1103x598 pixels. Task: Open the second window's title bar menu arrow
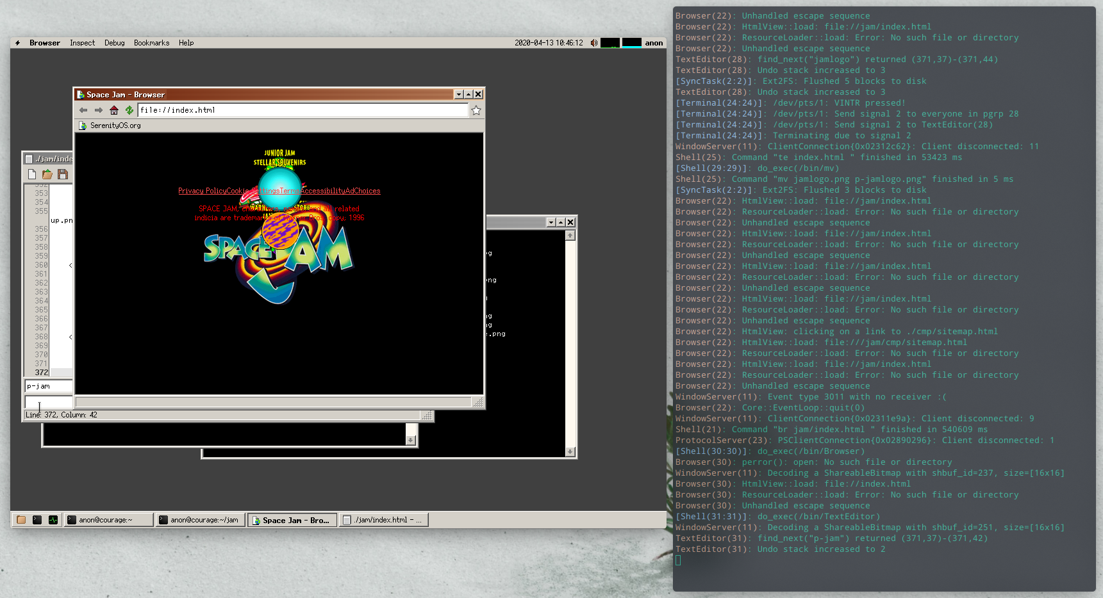[551, 222]
